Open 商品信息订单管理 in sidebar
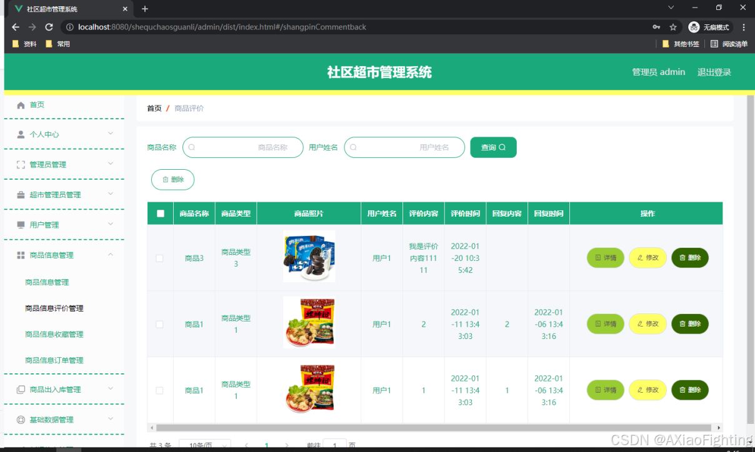The height and width of the screenshot is (452, 755). point(54,360)
